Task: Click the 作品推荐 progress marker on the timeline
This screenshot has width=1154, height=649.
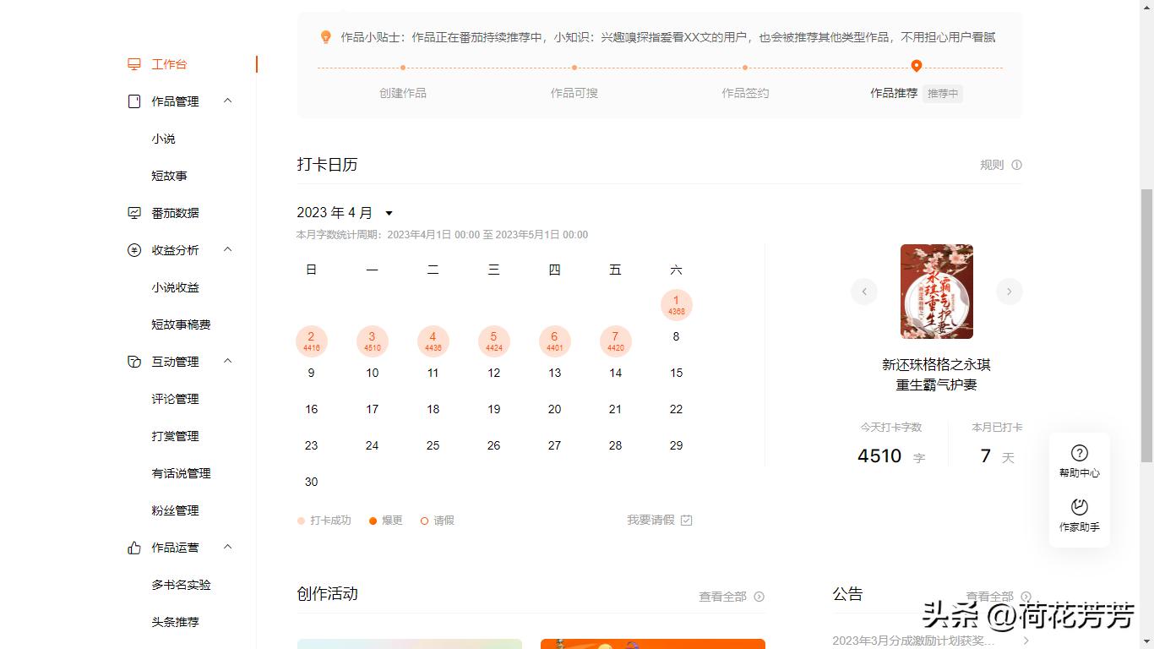Action: click(916, 66)
